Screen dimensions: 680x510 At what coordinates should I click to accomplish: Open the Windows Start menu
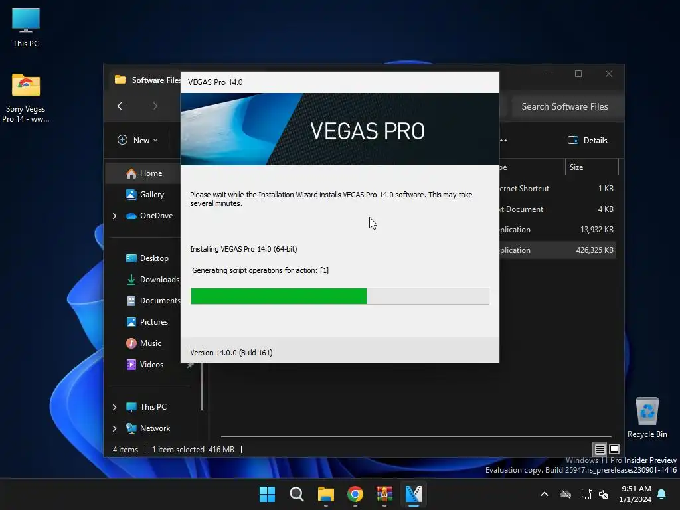(267, 494)
